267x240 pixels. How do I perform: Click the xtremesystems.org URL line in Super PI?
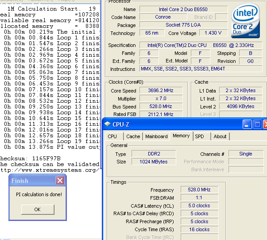[50, 170]
